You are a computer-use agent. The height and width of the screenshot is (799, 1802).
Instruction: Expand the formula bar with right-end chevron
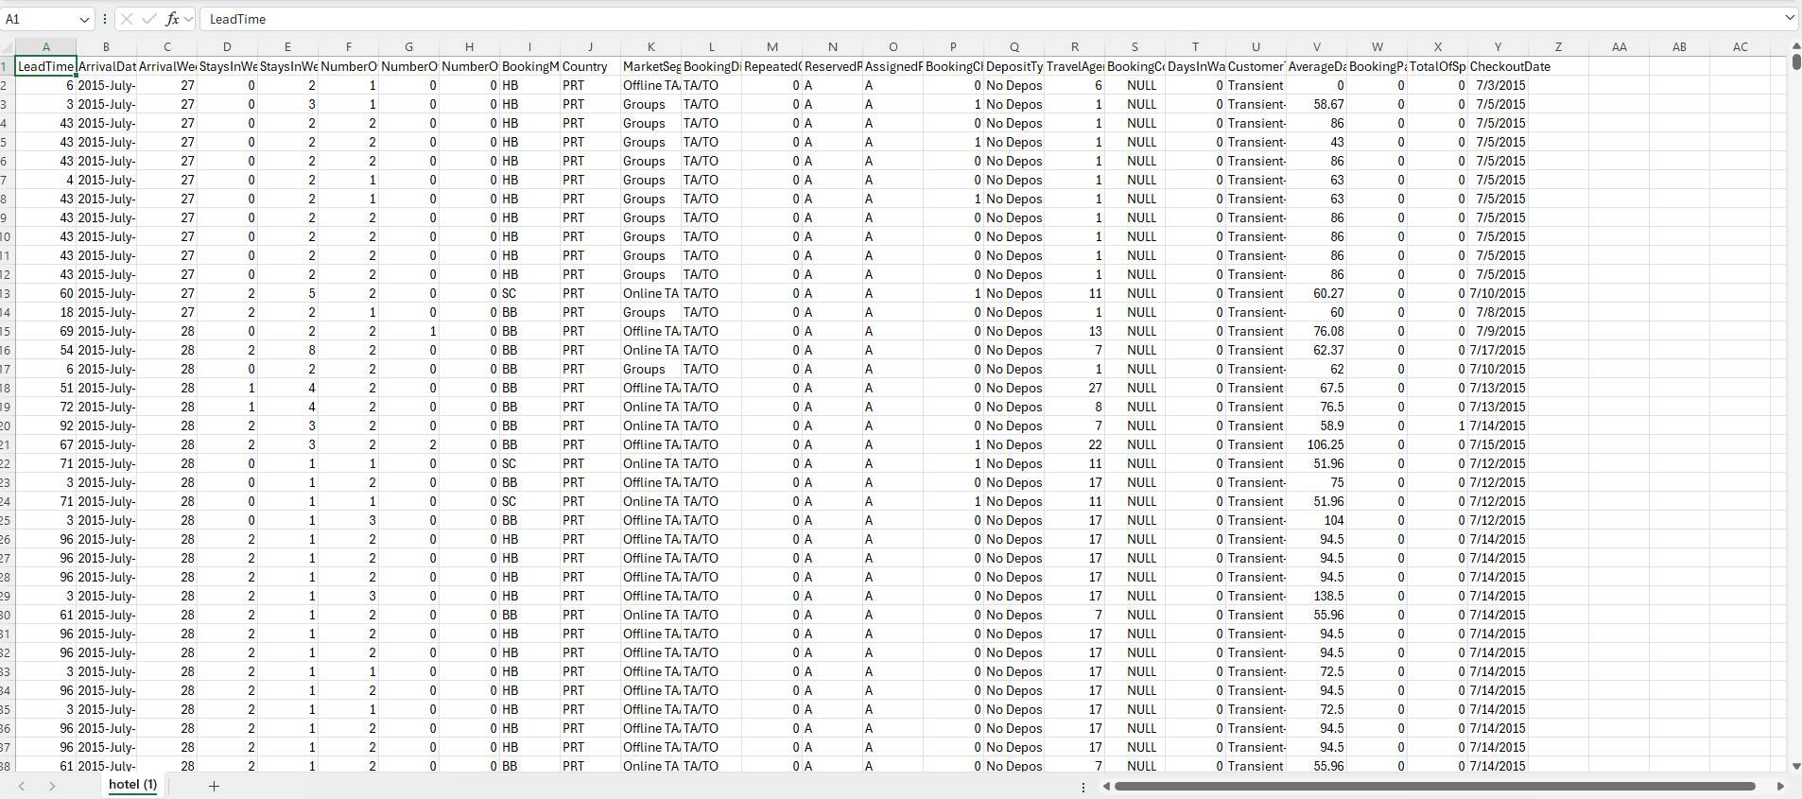[1790, 18]
